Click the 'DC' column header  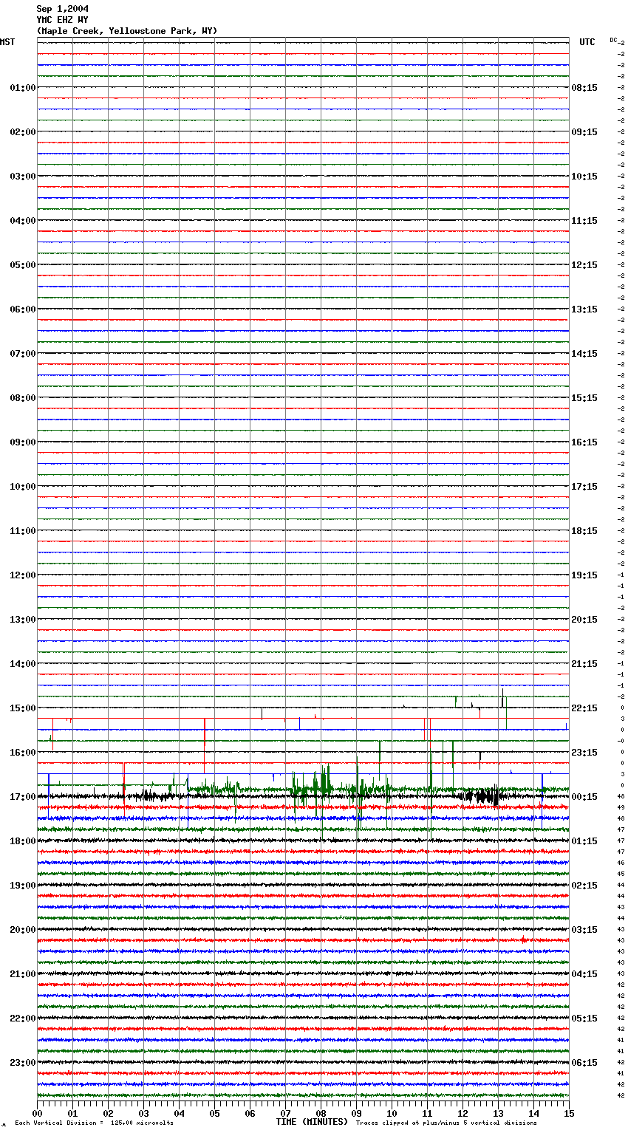613,40
